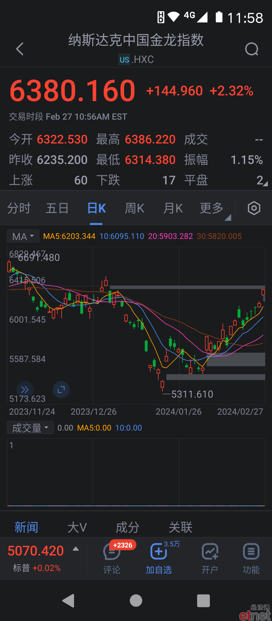The image size is (272, 621).
Task: Open the 关联 tab
Action: (181, 527)
